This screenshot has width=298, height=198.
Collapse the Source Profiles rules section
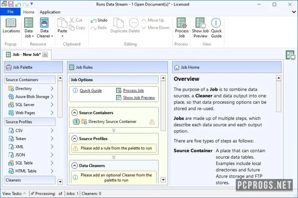tap(74, 139)
